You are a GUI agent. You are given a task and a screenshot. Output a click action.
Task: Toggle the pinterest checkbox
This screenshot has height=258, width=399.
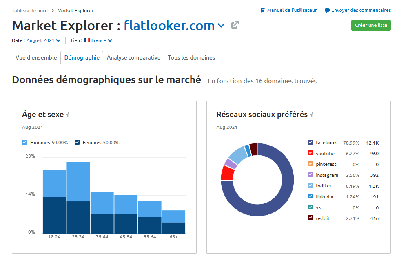click(x=310, y=164)
